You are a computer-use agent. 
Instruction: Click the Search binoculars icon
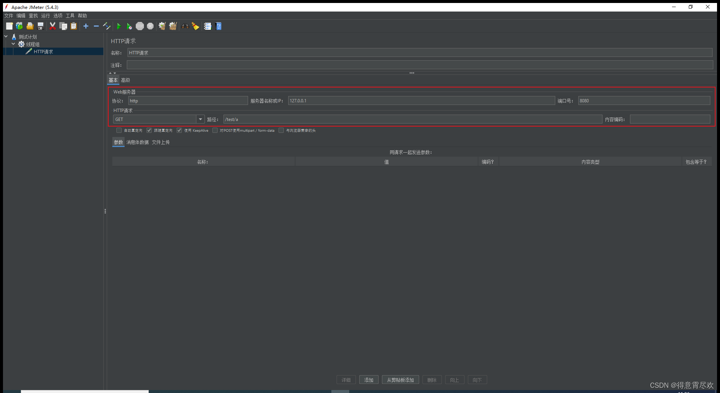[185, 26]
